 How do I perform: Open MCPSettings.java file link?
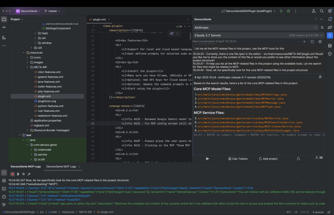tap(242, 95)
